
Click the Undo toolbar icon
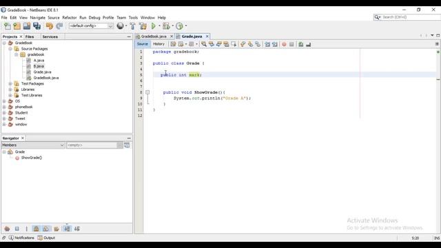(50, 26)
